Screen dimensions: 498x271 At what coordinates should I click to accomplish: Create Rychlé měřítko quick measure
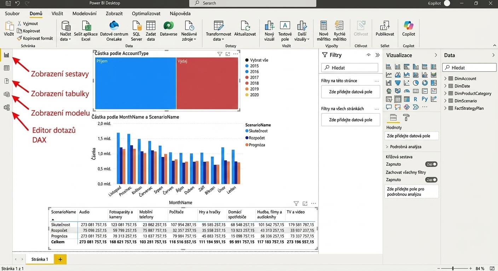(339, 31)
